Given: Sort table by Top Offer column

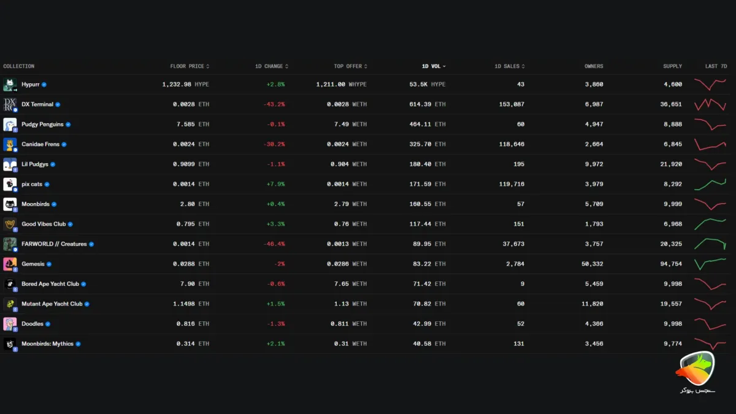Looking at the screenshot, I should point(351,66).
